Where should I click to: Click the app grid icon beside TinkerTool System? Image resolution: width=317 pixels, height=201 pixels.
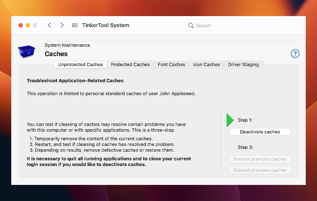click(75, 25)
